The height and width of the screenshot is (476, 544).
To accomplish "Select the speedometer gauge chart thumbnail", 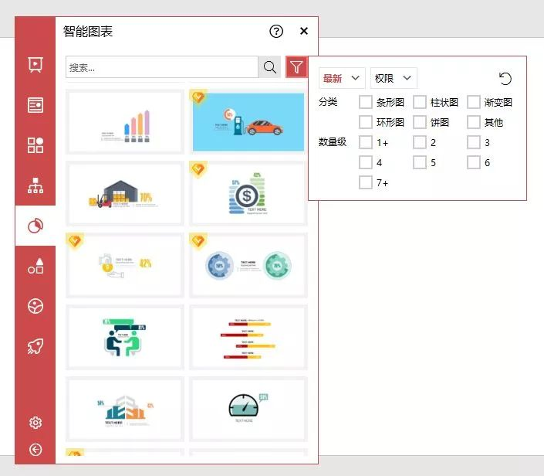I will tap(248, 410).
